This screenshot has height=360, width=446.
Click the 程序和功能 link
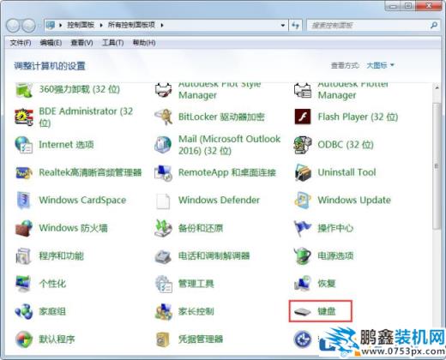click(x=61, y=255)
